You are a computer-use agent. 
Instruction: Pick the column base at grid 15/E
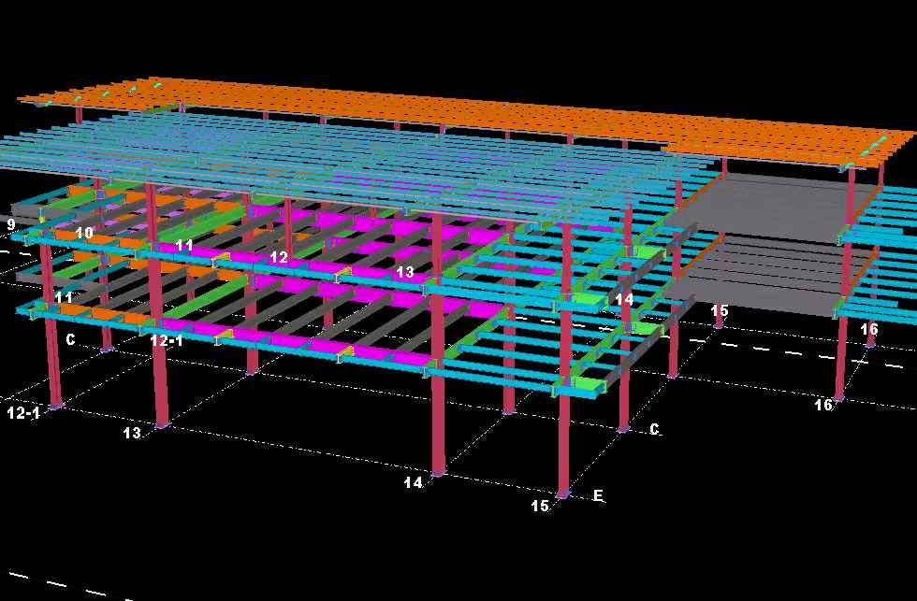click(x=563, y=493)
